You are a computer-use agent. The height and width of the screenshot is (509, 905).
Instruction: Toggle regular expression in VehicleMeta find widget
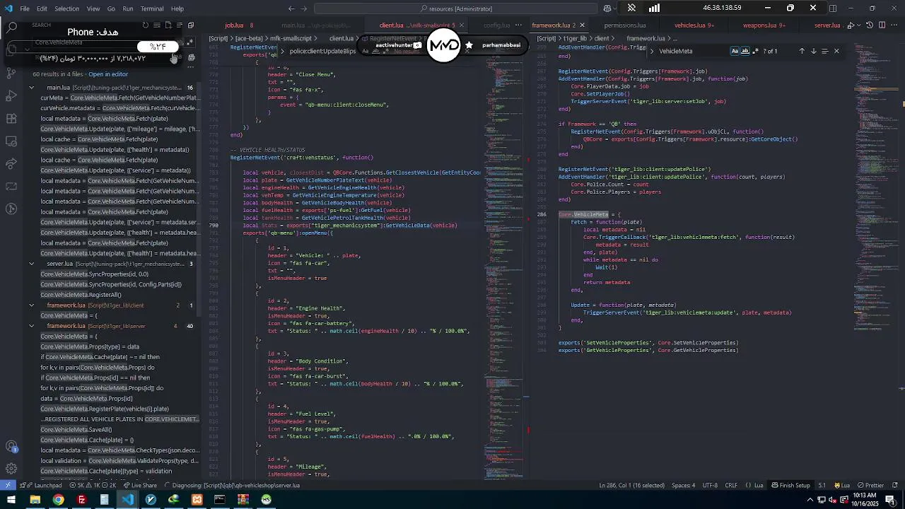click(x=756, y=51)
